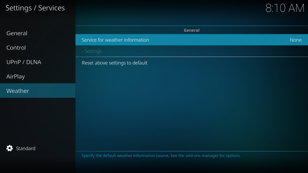Click the word "Services" in the title
Screen dimensions: 308x173
tap(51, 8)
